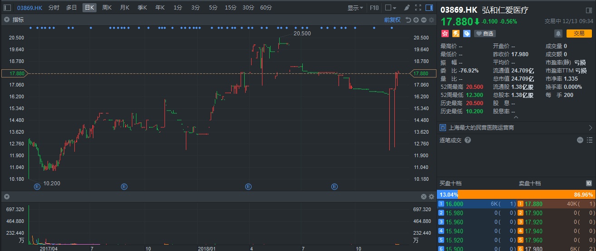Click the orange 交易 trade button
596x251 pixels.
[579, 34]
